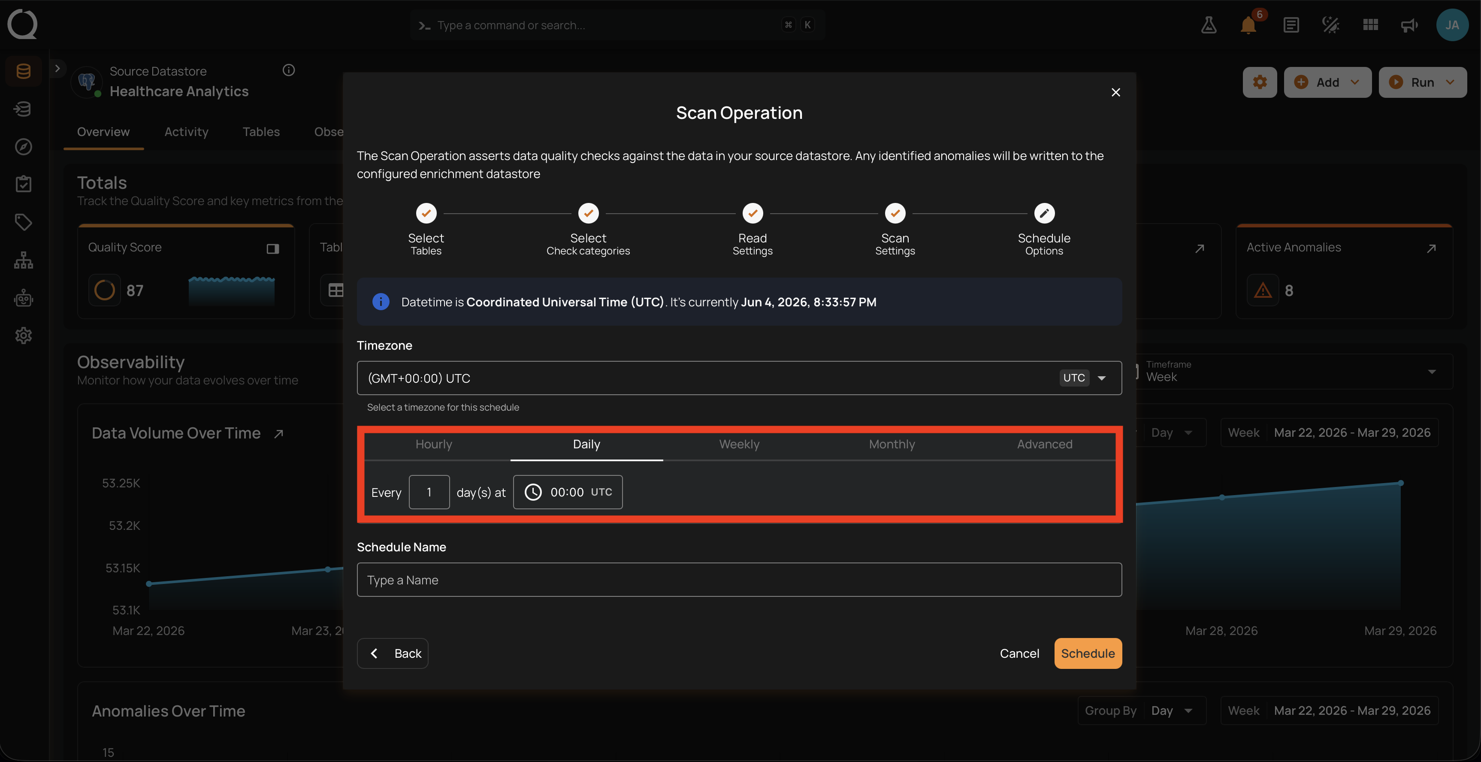Click the Quality Score value 87
1481x762 pixels.
click(x=135, y=290)
